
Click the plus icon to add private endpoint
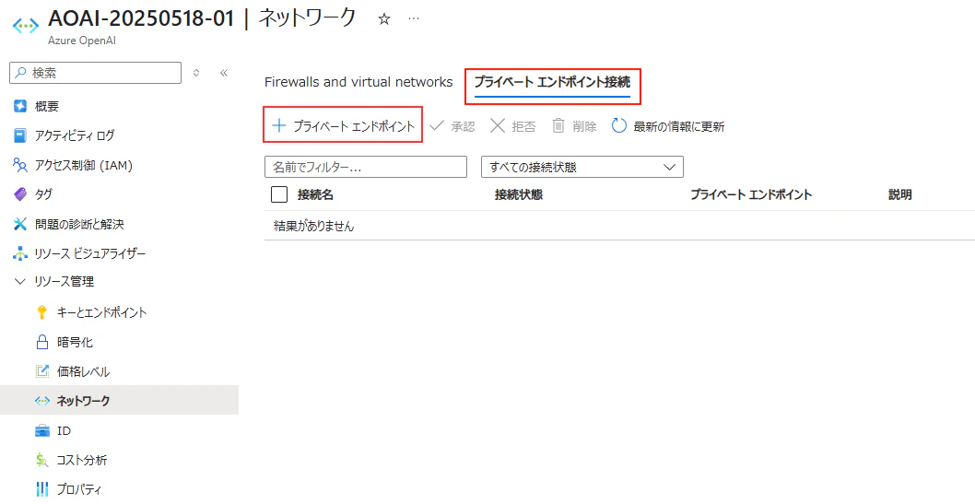coord(279,126)
